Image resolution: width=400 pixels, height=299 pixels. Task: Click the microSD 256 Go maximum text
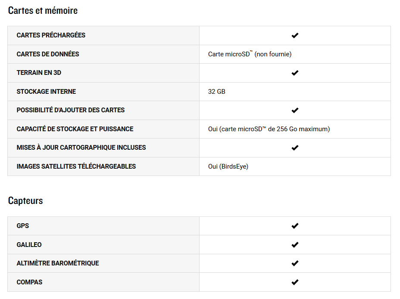pos(269,129)
